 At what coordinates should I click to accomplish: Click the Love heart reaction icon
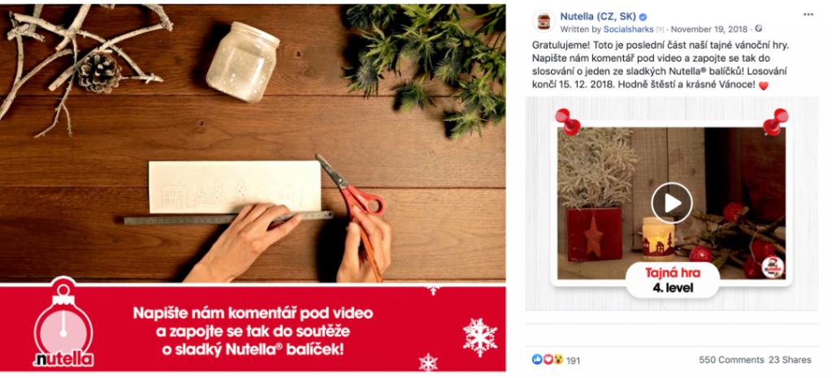[x=548, y=359]
